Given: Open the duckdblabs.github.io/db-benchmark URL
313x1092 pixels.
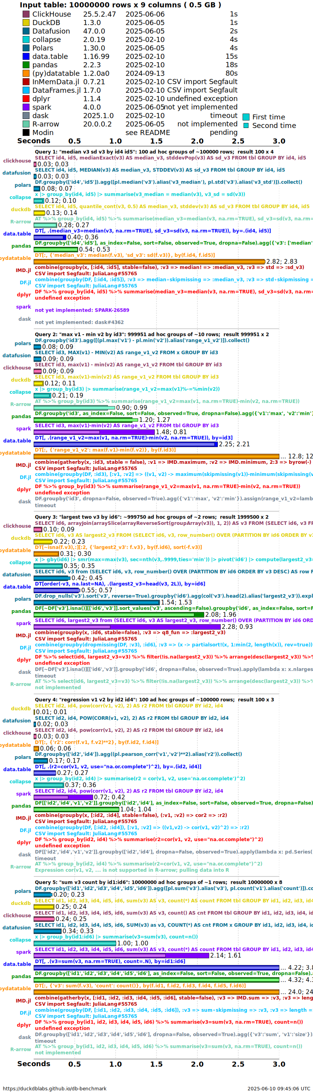Looking at the screenshot, I should click(55, 1088).
